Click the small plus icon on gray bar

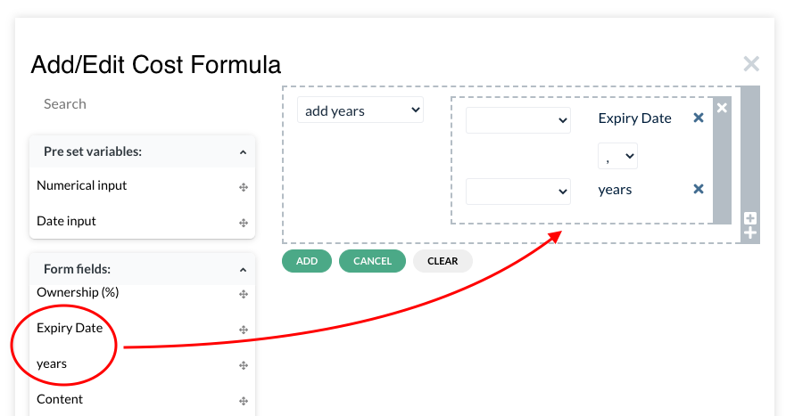click(x=750, y=217)
